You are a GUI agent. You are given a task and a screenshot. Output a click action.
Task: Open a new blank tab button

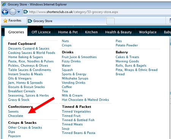111,21
